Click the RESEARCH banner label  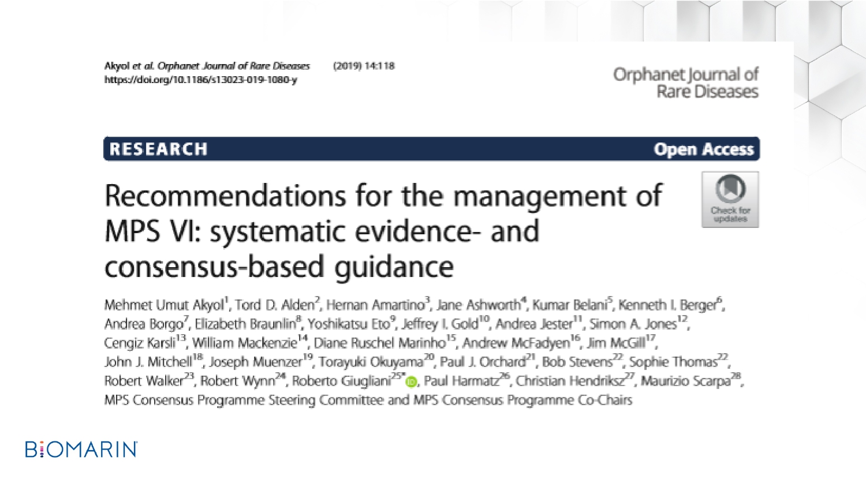(159, 149)
